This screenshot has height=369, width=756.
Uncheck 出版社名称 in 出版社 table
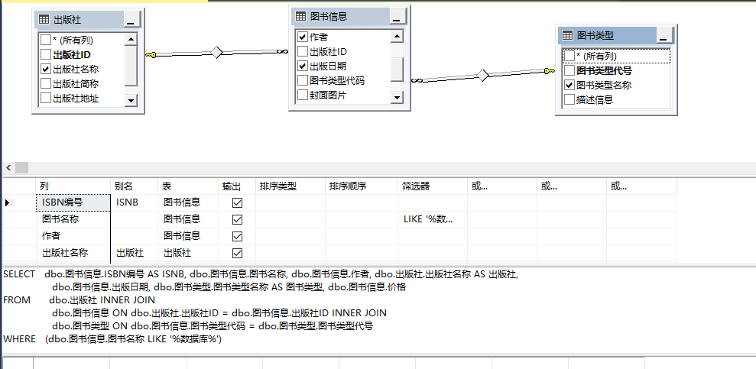tap(46, 70)
